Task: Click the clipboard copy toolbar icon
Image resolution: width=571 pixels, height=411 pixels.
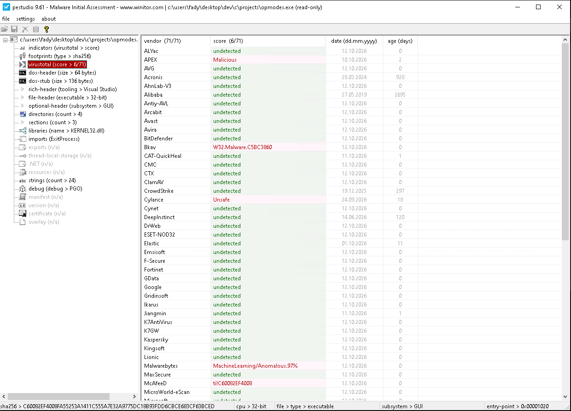Action: coord(36,29)
